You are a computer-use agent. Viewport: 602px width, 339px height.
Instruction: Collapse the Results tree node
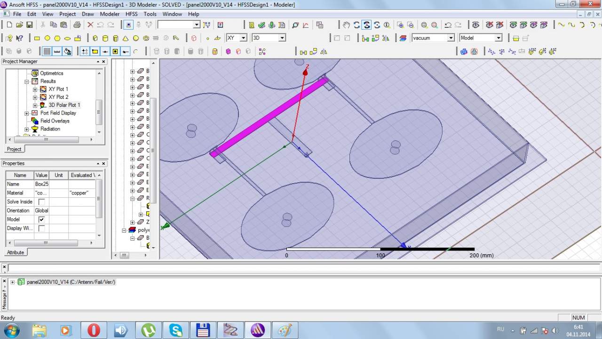click(x=27, y=81)
